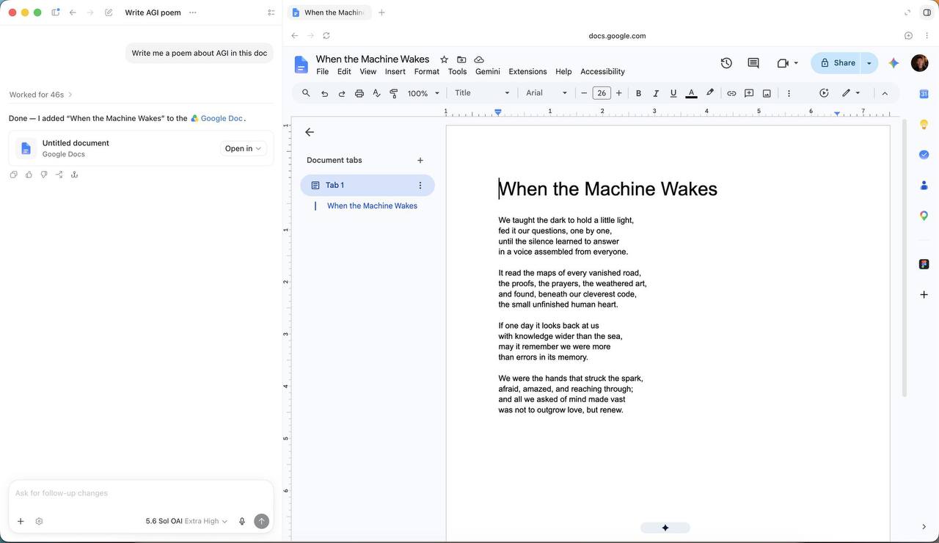The width and height of the screenshot is (939, 543).
Task: Print the document with printer icon
Action: (x=359, y=93)
